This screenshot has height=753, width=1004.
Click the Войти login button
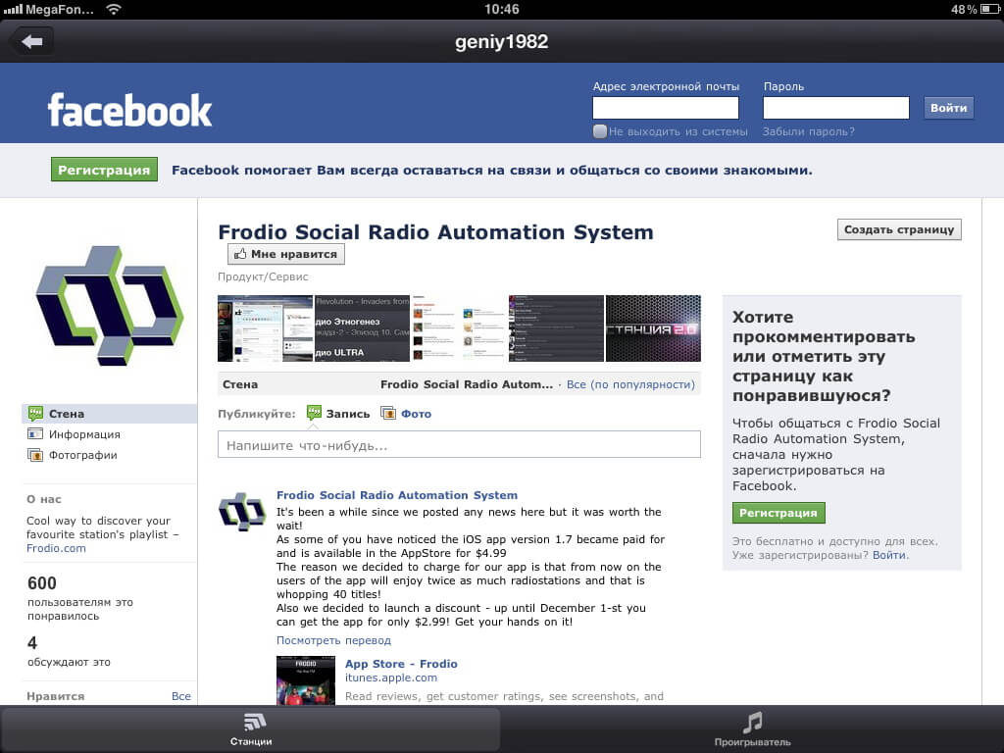click(x=948, y=108)
